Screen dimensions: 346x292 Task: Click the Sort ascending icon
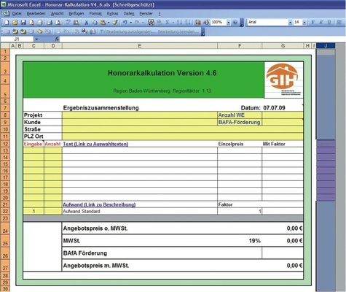click(x=179, y=23)
